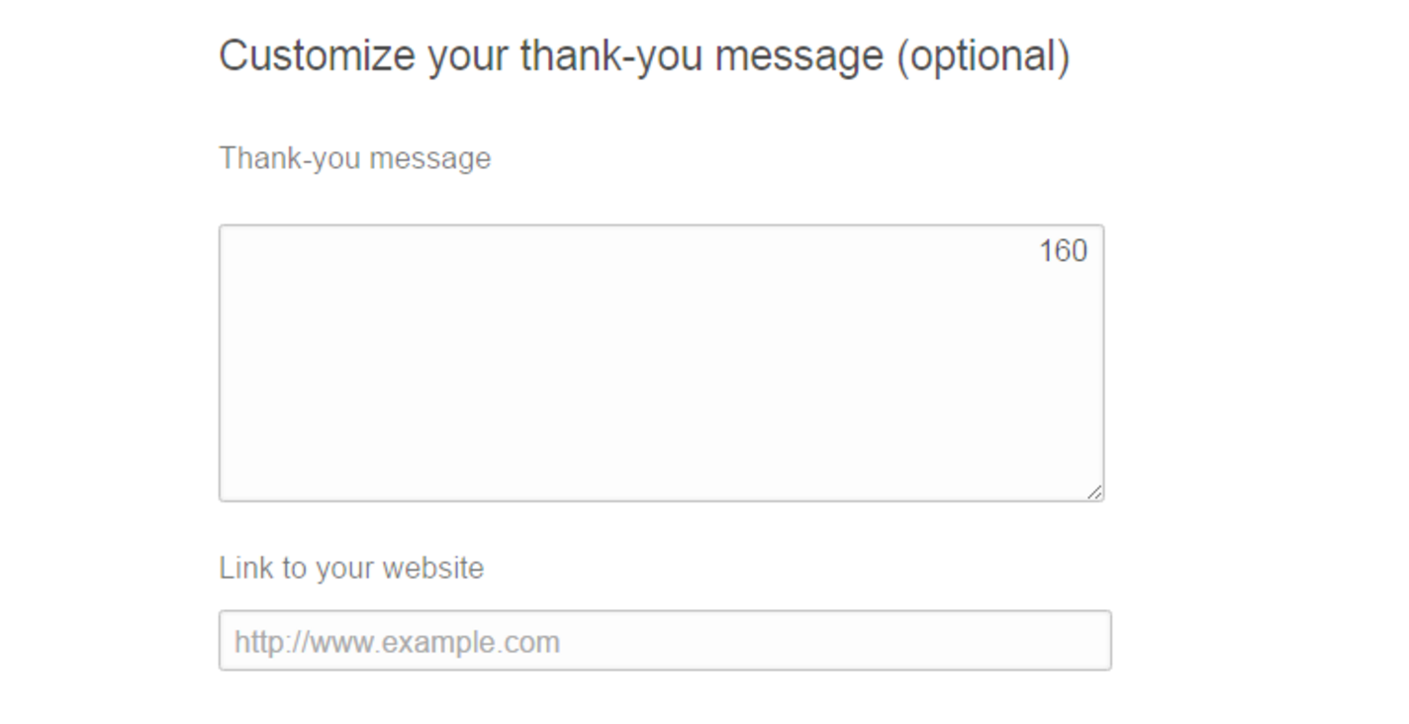Click the "Customize your thank-you message" heading
Viewport: 1409px width, 724px height.
click(x=643, y=55)
